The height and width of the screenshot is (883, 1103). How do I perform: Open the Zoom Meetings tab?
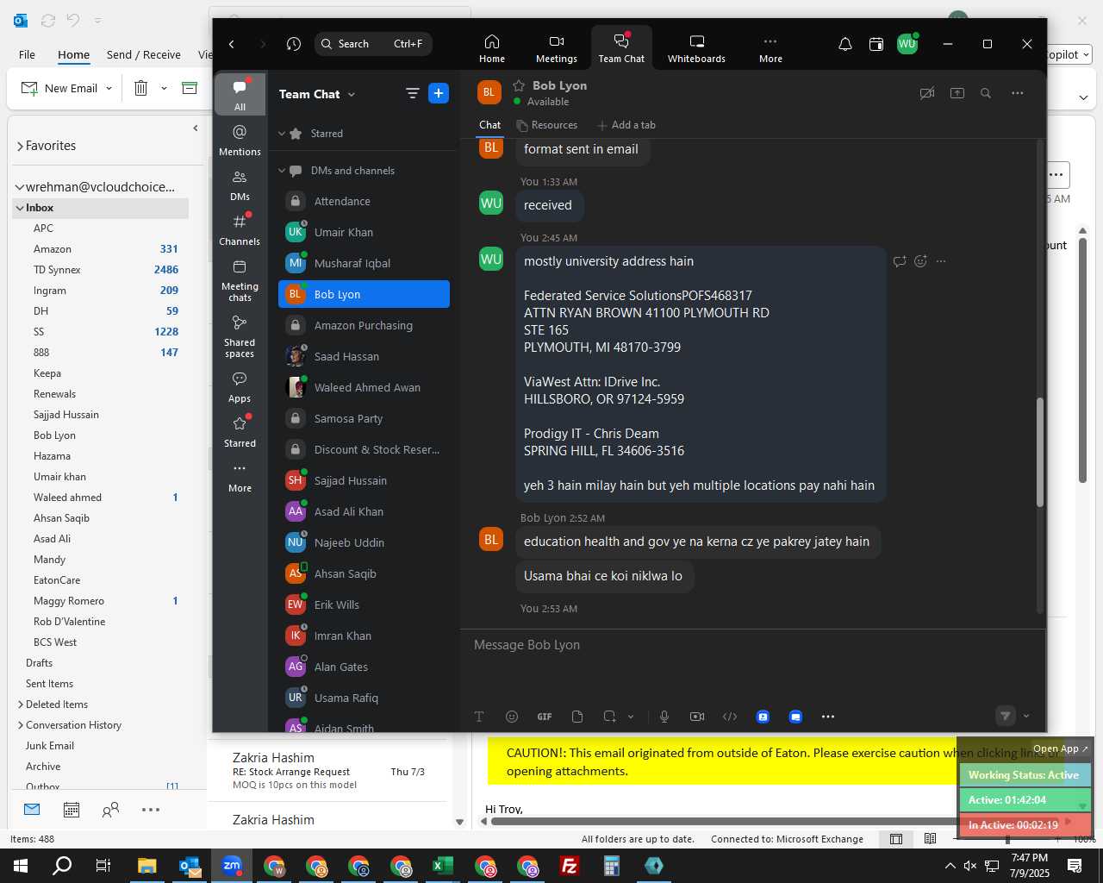[x=557, y=48]
